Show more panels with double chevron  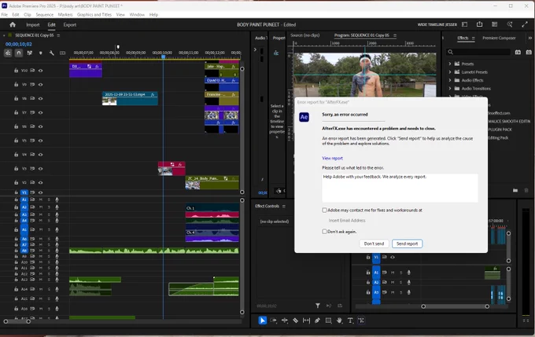point(529,38)
